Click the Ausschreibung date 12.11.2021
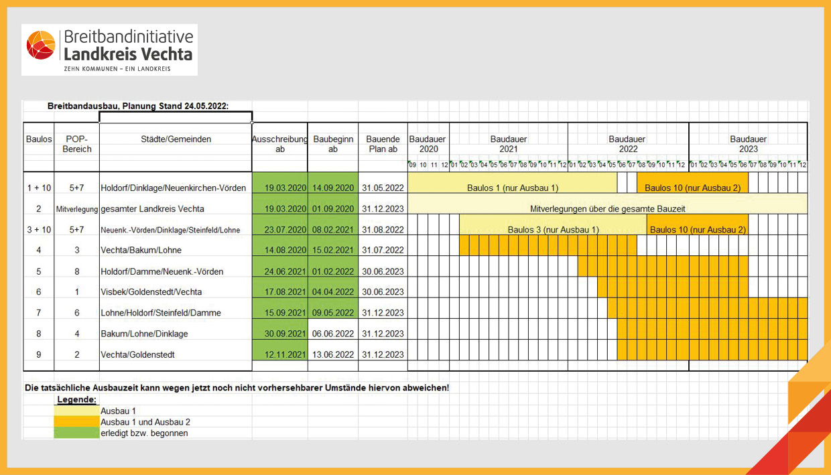The width and height of the screenshot is (831, 475). click(279, 354)
